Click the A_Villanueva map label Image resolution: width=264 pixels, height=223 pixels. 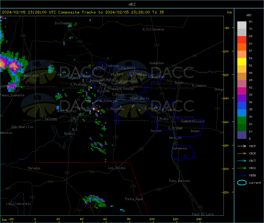click(x=153, y=29)
